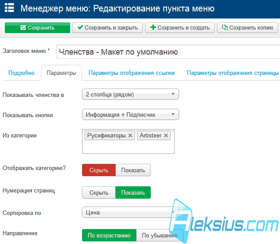Image resolution: width=280 pixels, height=244 pixels.
Task: Click the Отображать категорию? label
Action: tap(34, 168)
